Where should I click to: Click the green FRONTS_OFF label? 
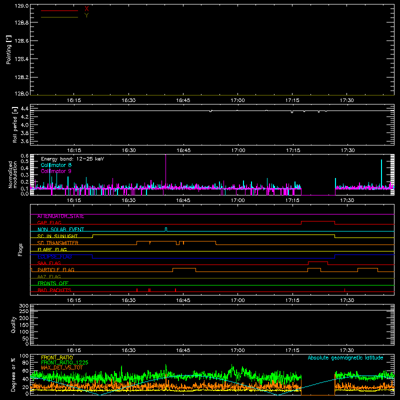(53, 283)
